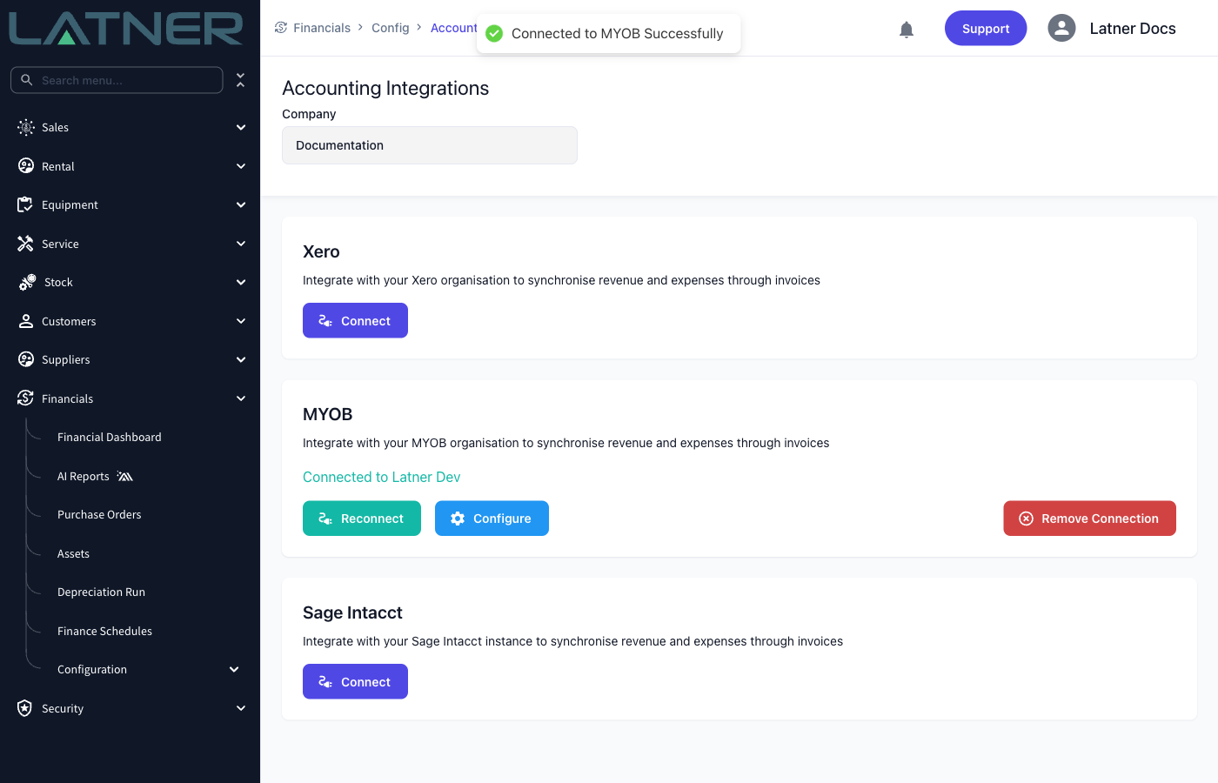Image resolution: width=1218 pixels, height=783 pixels.
Task: Expand the Sales menu chevron
Action: pyautogui.click(x=241, y=127)
